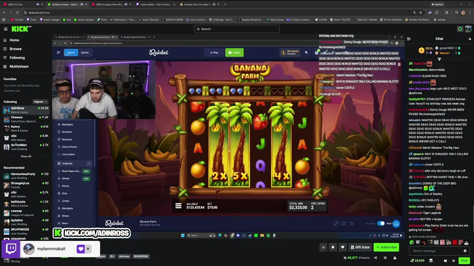This screenshot has height=266, width=474.
Task: Open emoji picker in message box
Action: 465,251
